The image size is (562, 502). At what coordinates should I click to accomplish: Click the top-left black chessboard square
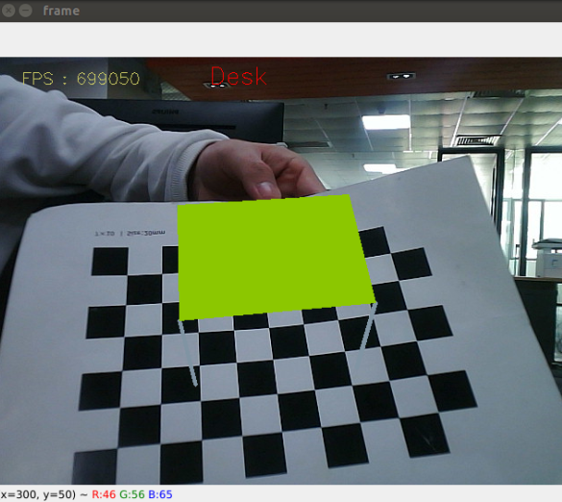(x=110, y=262)
